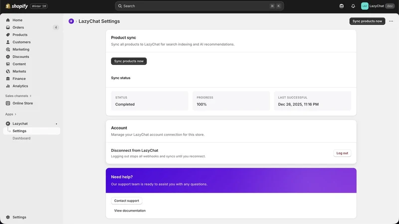Click Sync products now in header
Image resolution: width=399 pixels, height=224 pixels.
[367, 21]
